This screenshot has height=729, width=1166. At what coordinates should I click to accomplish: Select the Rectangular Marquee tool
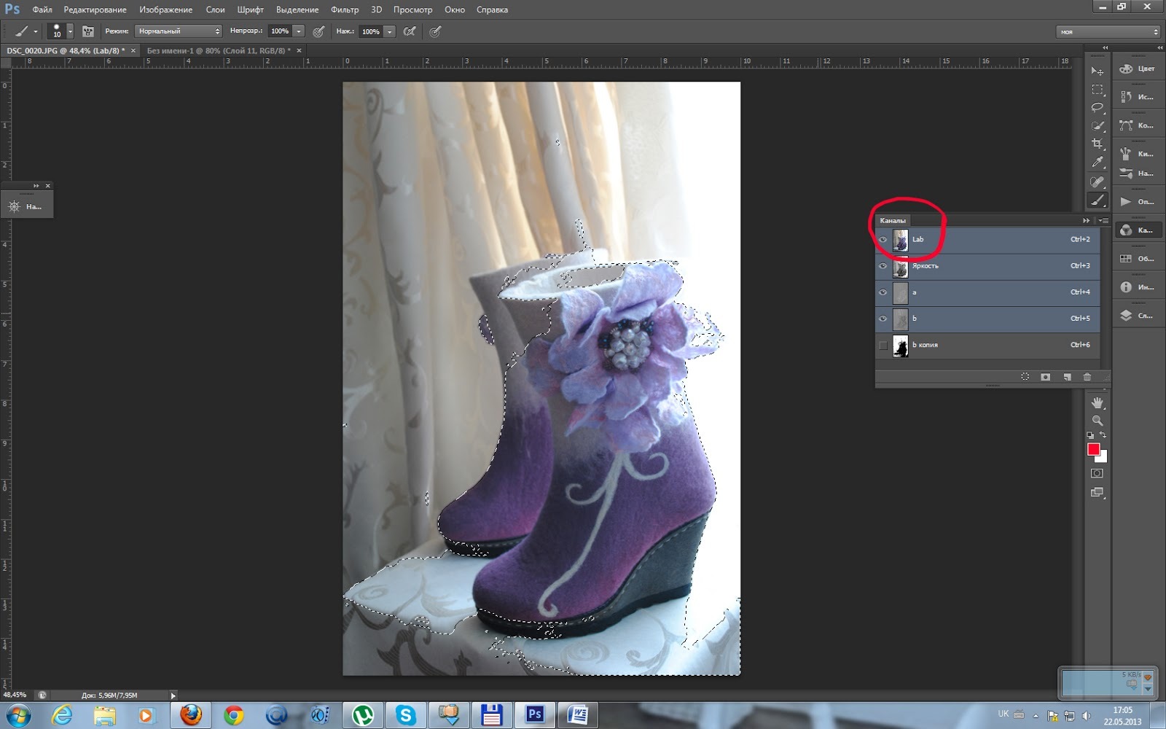click(x=1097, y=89)
